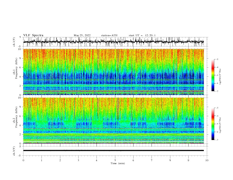Click the "start UT = 12:20:1" label
The image size is (233, 180).
pos(142,35)
